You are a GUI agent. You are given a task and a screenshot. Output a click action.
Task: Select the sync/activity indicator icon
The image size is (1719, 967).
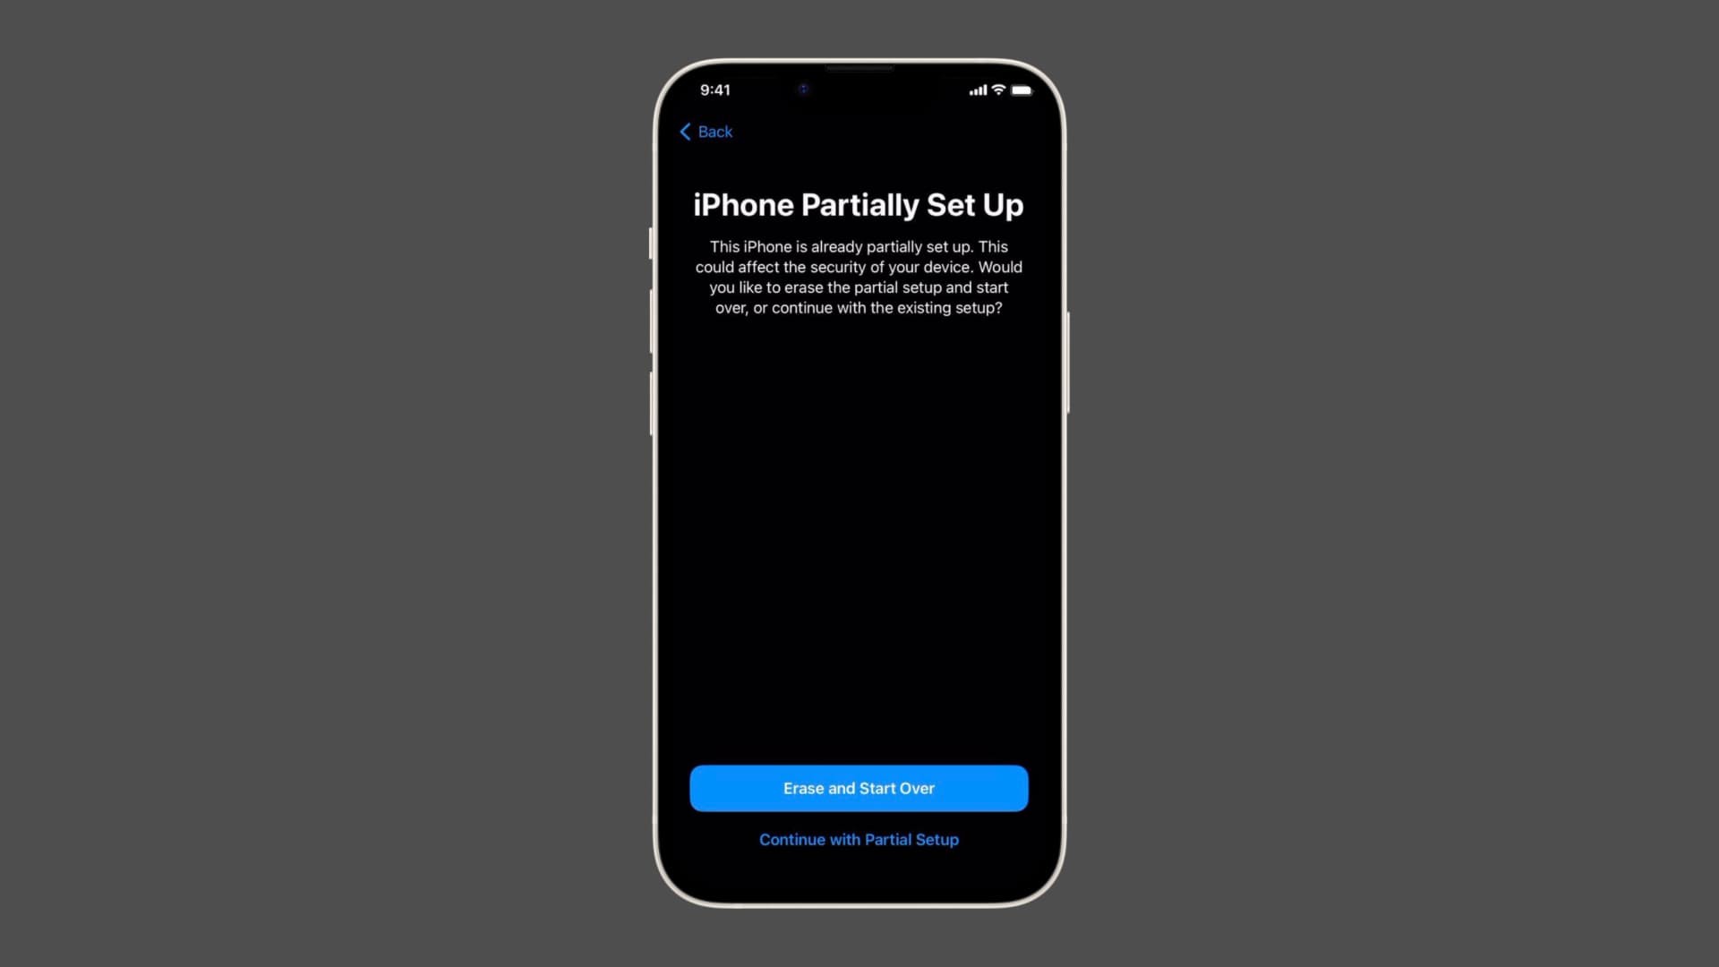pyautogui.click(x=803, y=89)
